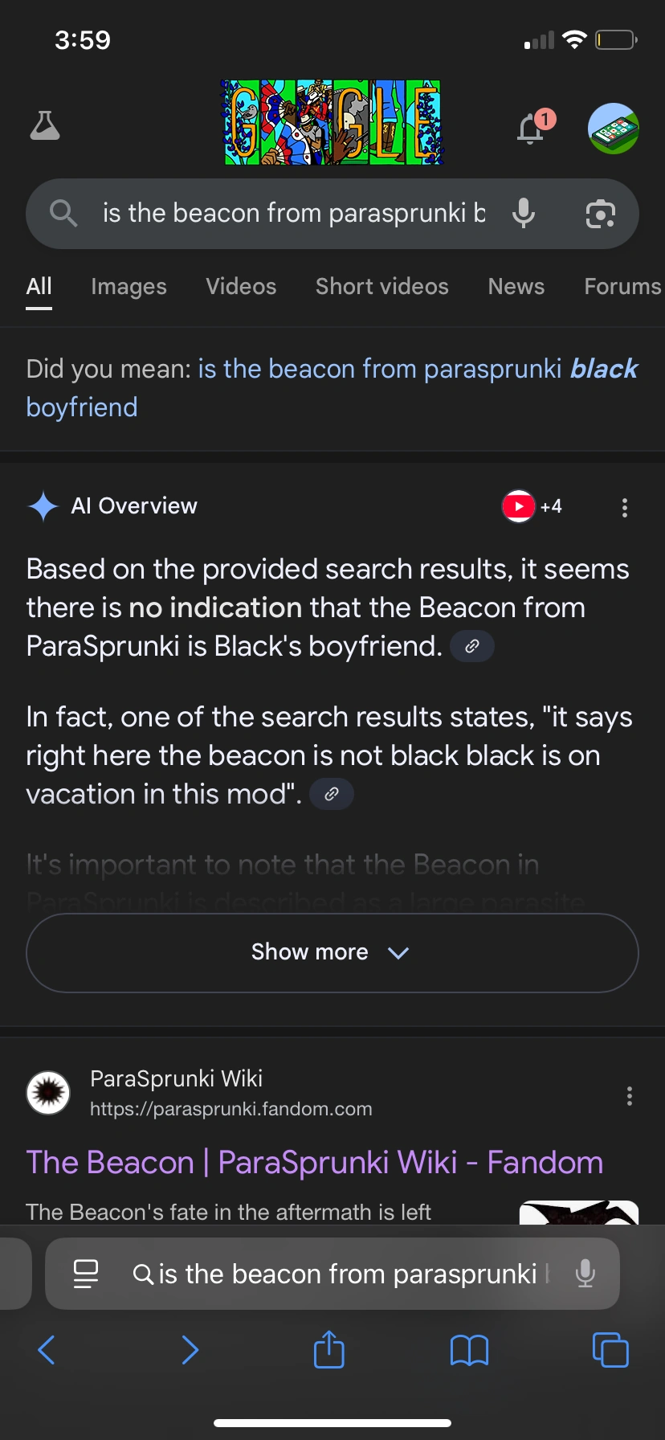Open The Beacon ParaSprunki Wiki Fandom link
Image resolution: width=665 pixels, height=1440 pixels.
(314, 1162)
